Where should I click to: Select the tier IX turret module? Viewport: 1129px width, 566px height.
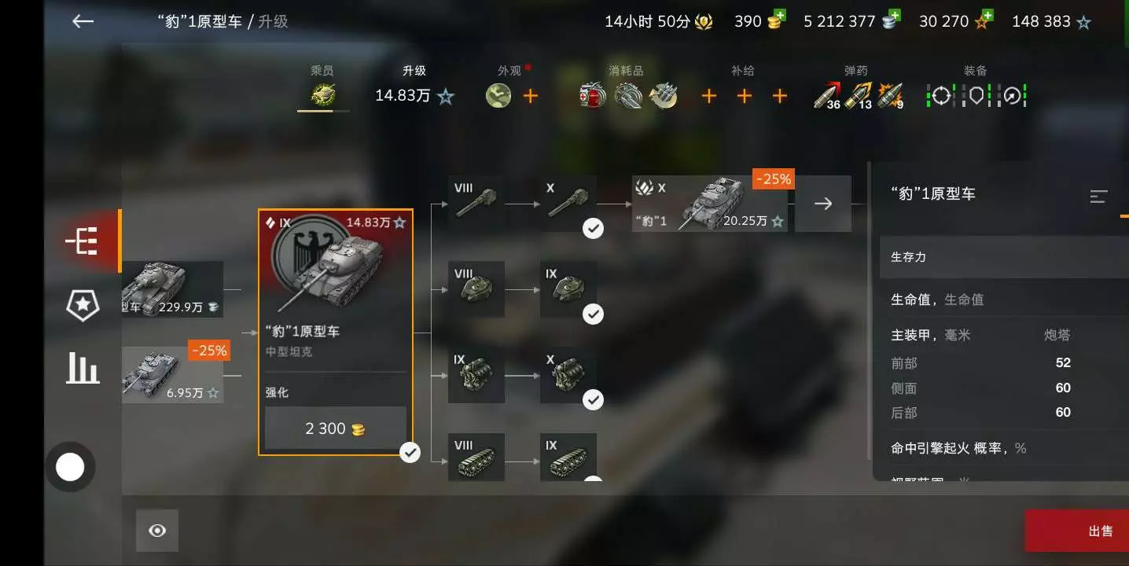[568, 289]
